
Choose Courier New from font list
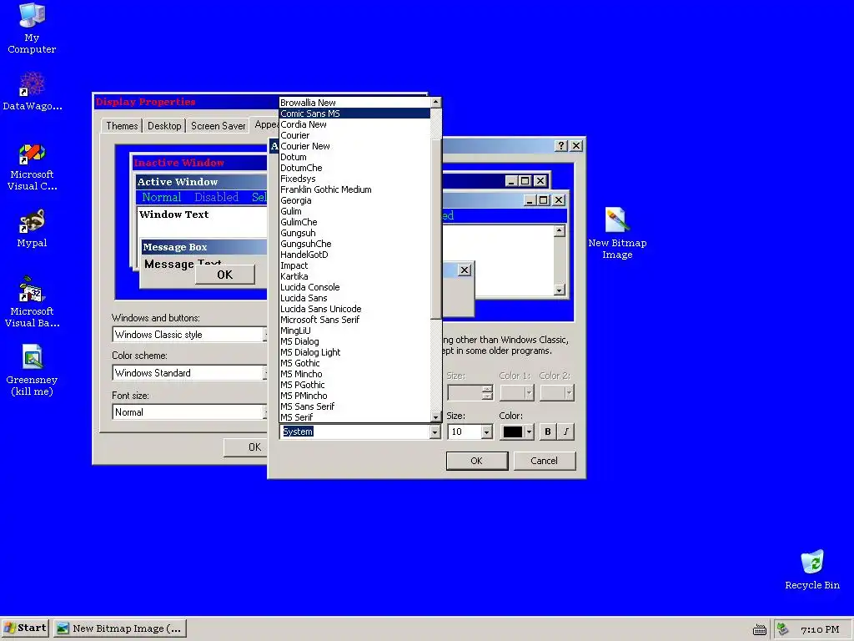[x=354, y=146]
